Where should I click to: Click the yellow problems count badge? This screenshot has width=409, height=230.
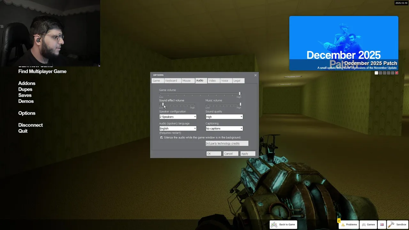[339, 221]
